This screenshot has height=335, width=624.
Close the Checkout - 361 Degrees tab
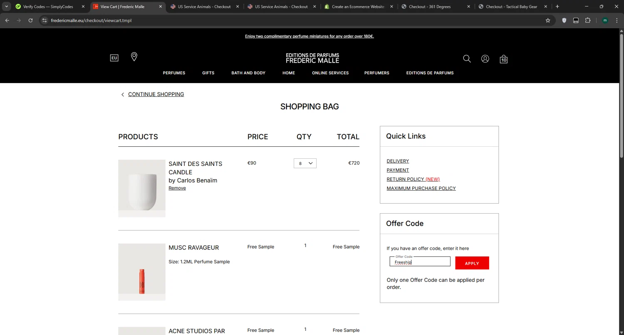pyautogui.click(x=469, y=7)
